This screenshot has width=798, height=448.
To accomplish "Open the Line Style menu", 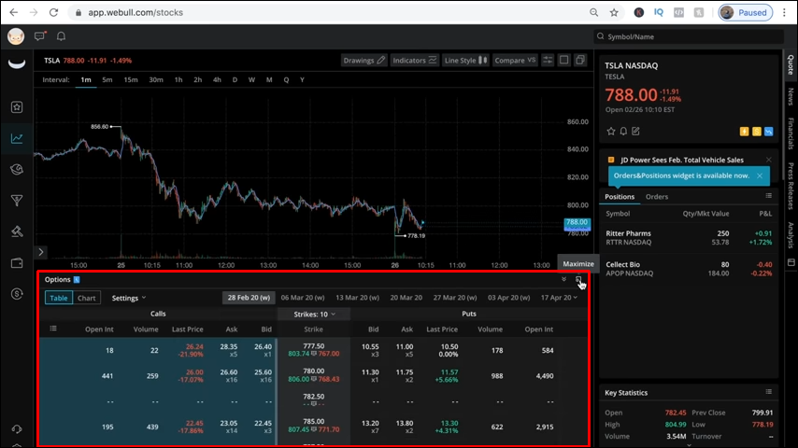I will pos(465,60).
